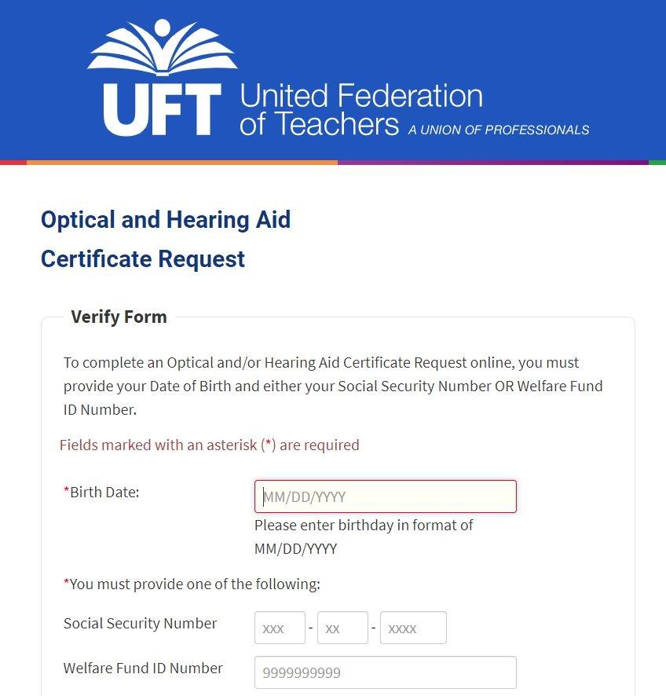Click the first three-digit SSN box
This screenshot has width=666, height=696.
[x=280, y=628]
